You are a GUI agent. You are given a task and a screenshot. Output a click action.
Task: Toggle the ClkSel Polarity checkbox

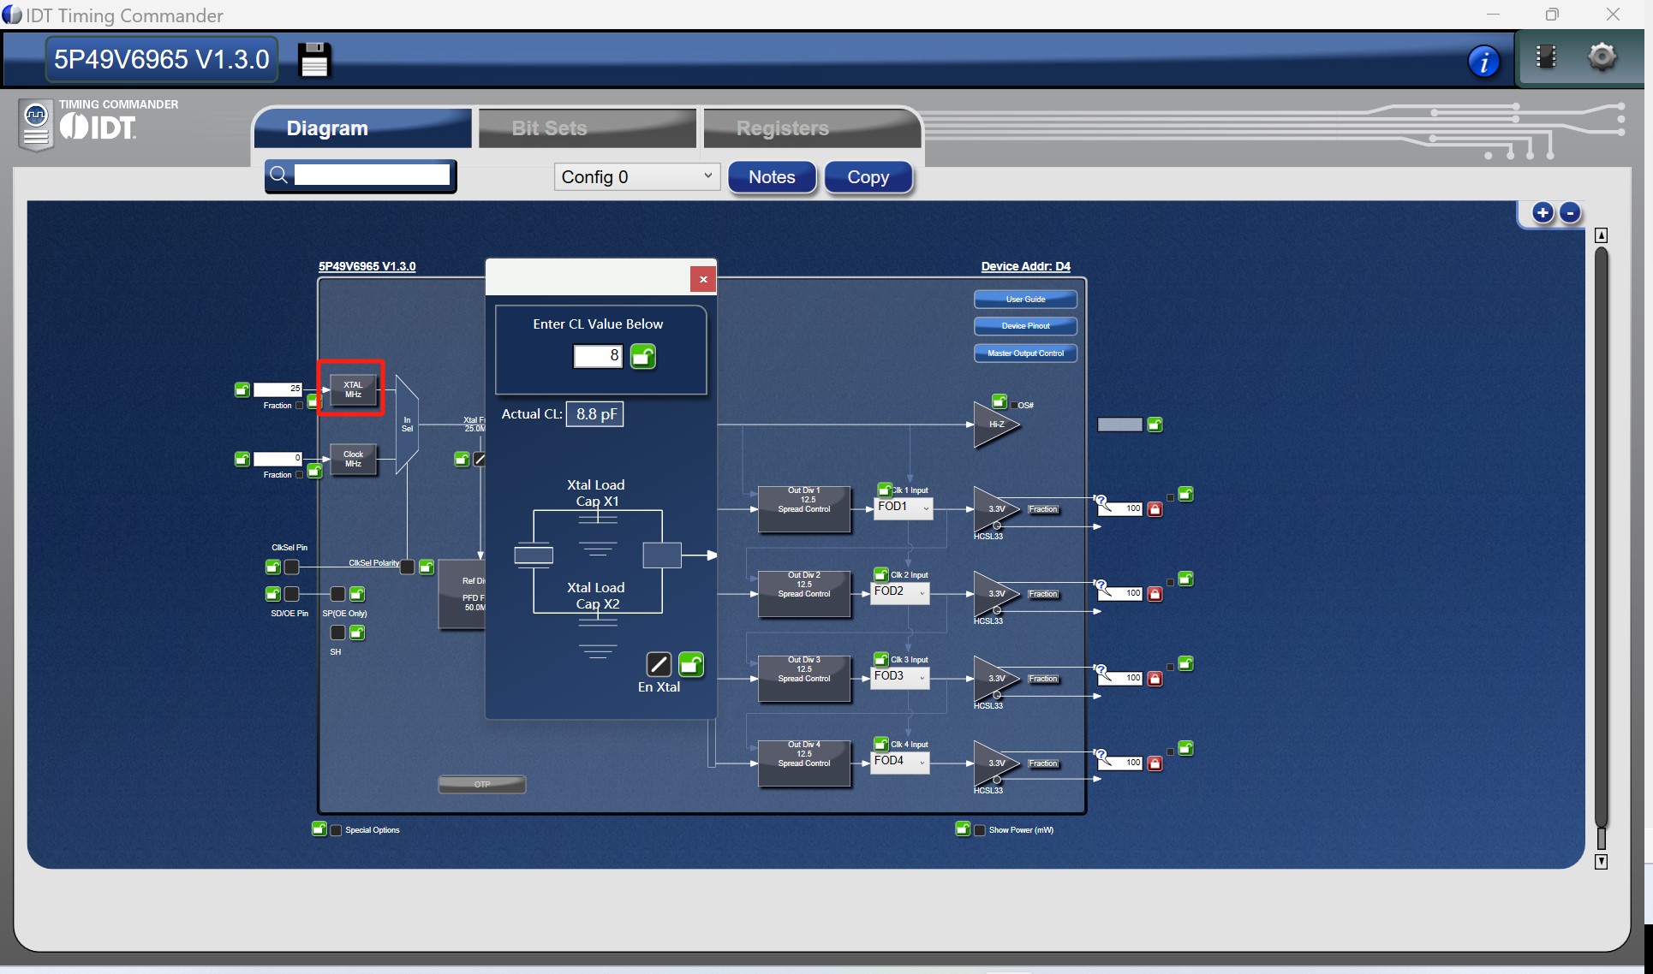pyautogui.click(x=408, y=567)
